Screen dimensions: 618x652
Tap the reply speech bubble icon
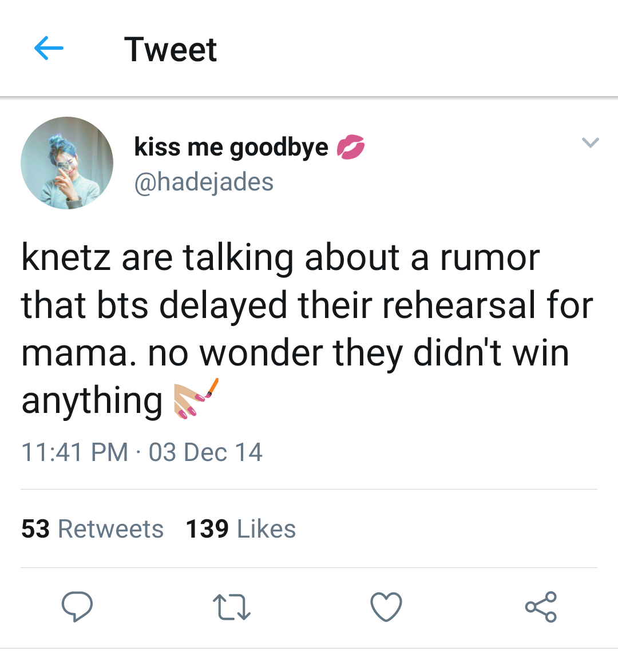point(77,606)
